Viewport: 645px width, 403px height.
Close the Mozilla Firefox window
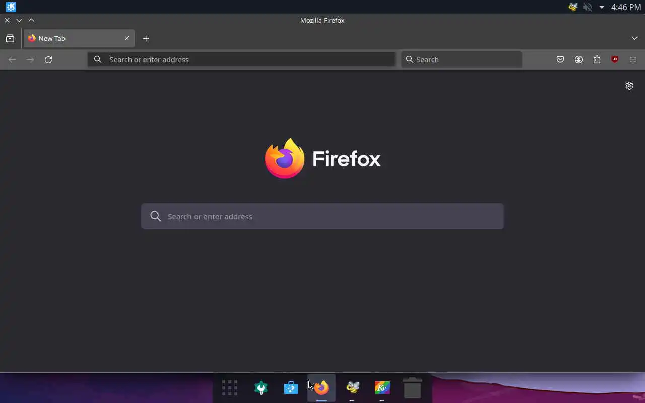coord(7,20)
